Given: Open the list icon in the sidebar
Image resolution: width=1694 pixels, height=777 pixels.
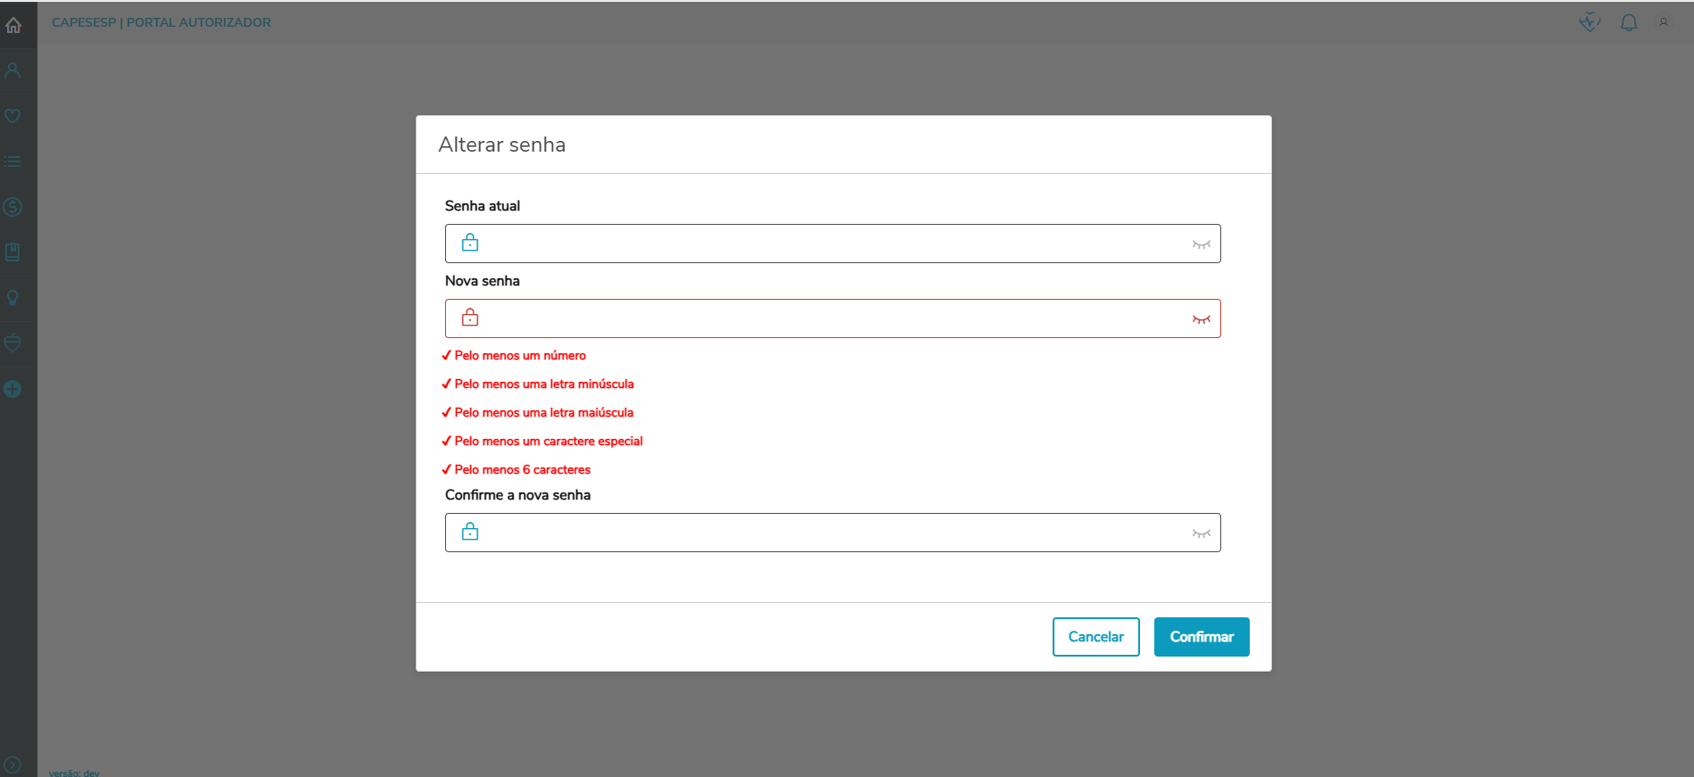Looking at the screenshot, I should (12, 161).
